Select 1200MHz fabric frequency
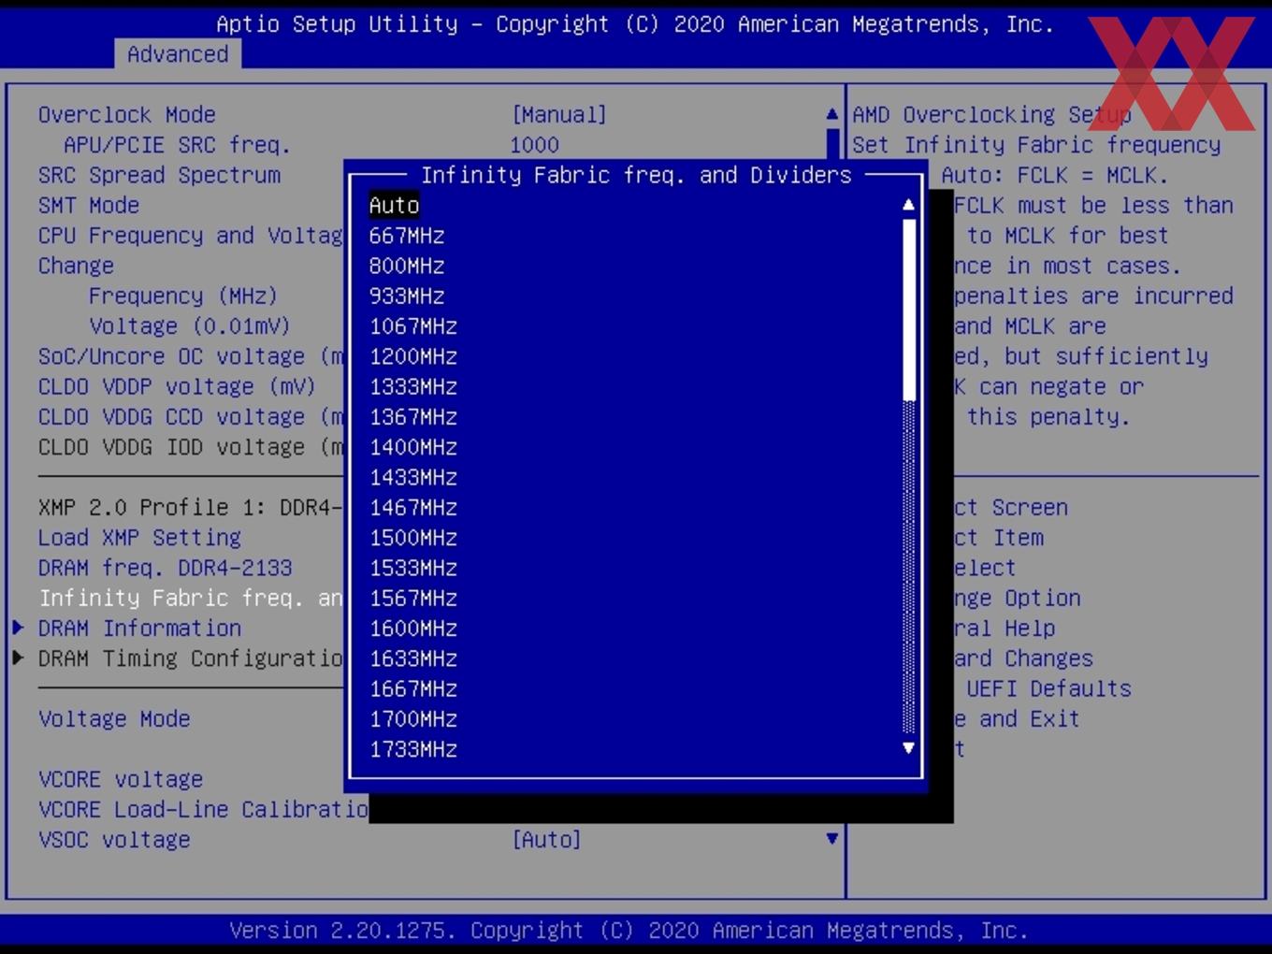 [x=413, y=356]
